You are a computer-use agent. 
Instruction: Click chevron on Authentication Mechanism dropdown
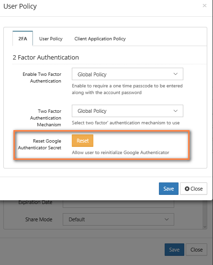175,111
